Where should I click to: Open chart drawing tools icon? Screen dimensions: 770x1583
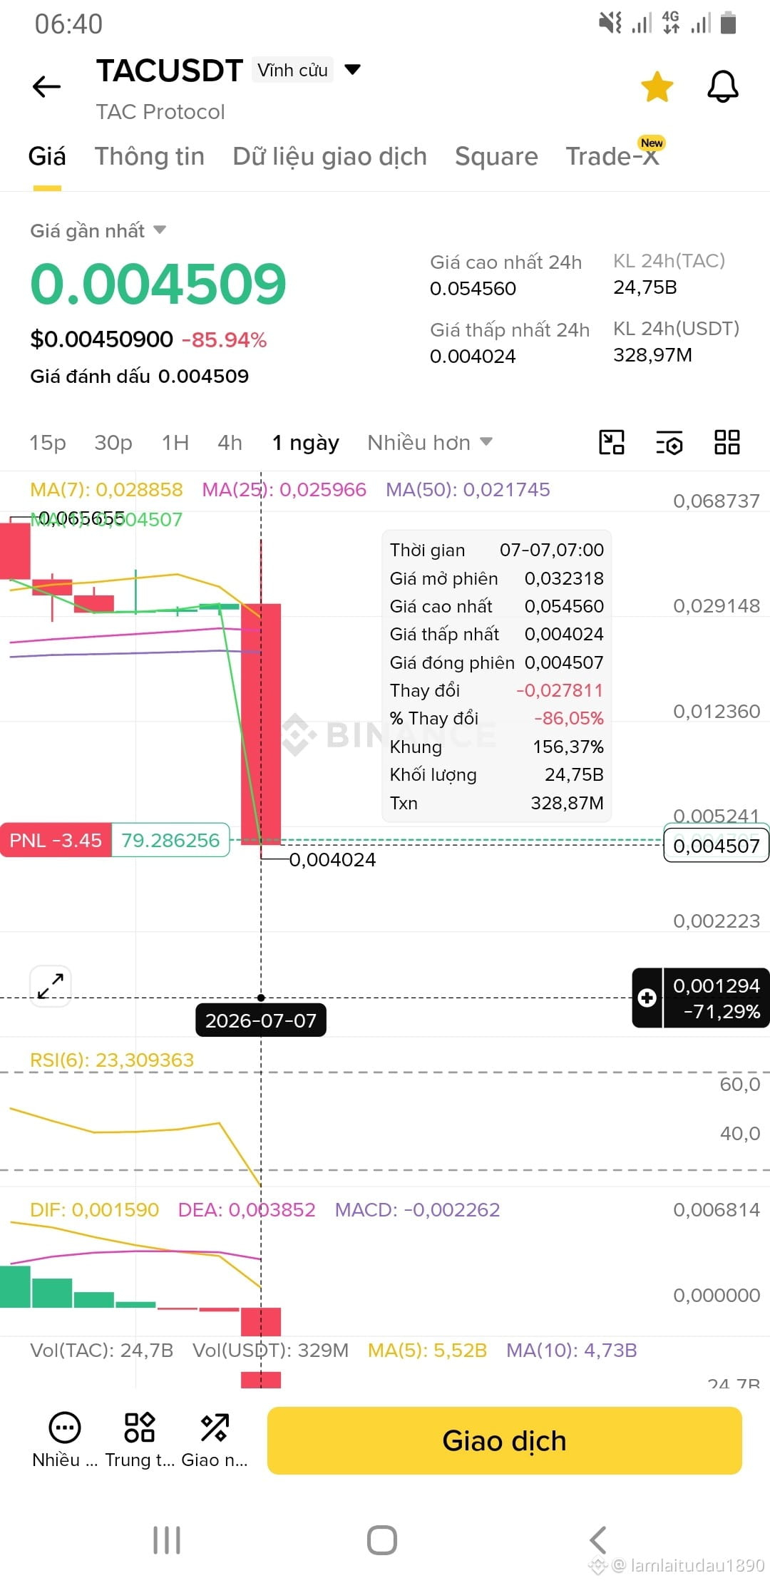click(x=612, y=442)
